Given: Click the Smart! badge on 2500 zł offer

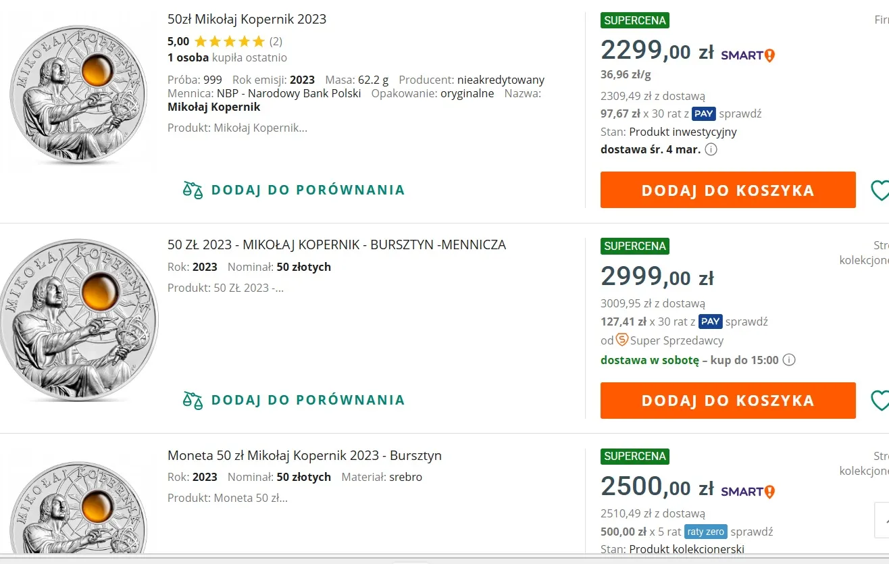Looking at the screenshot, I should (x=748, y=491).
